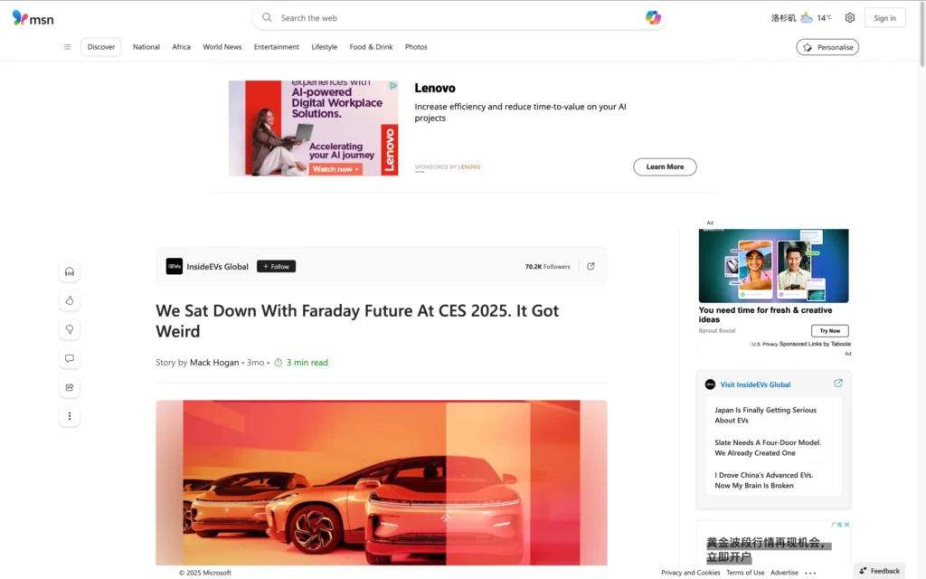The image size is (926, 579).
Task: Open the comments icon in article sidebar
Action: click(x=70, y=358)
